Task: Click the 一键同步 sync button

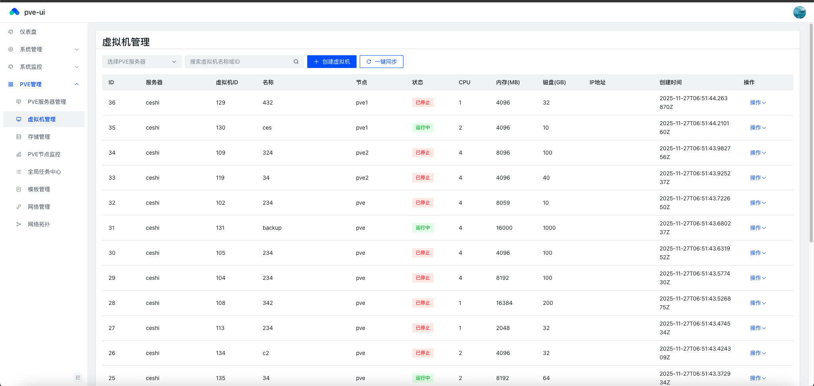Action: click(x=381, y=62)
